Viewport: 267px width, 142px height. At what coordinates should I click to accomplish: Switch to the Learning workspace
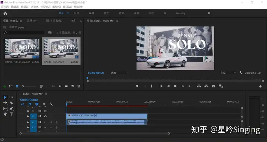point(181,13)
